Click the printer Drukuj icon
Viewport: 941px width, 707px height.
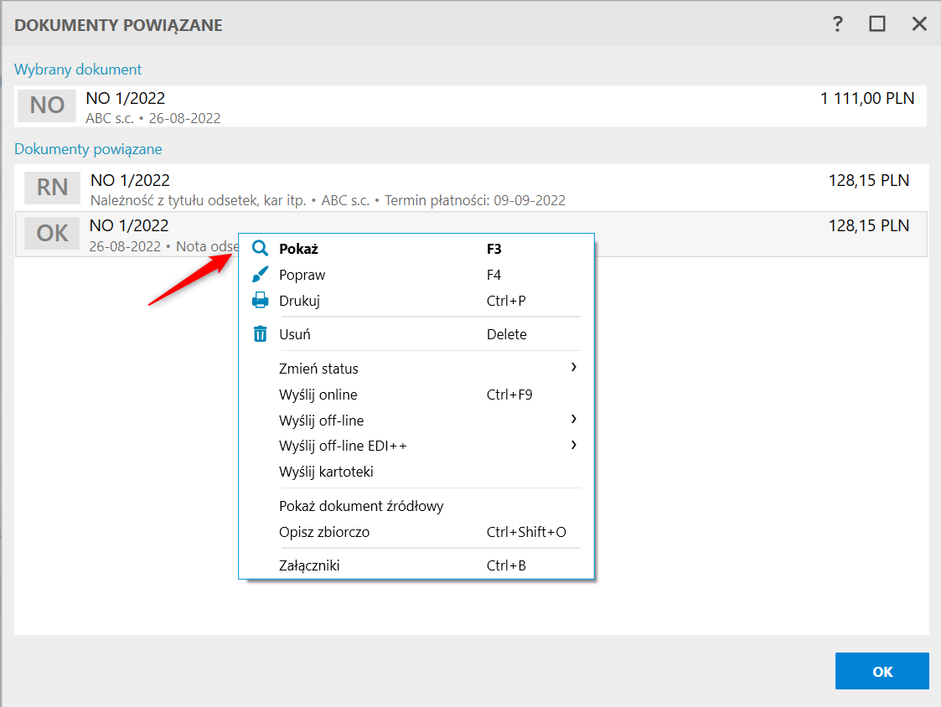261,301
